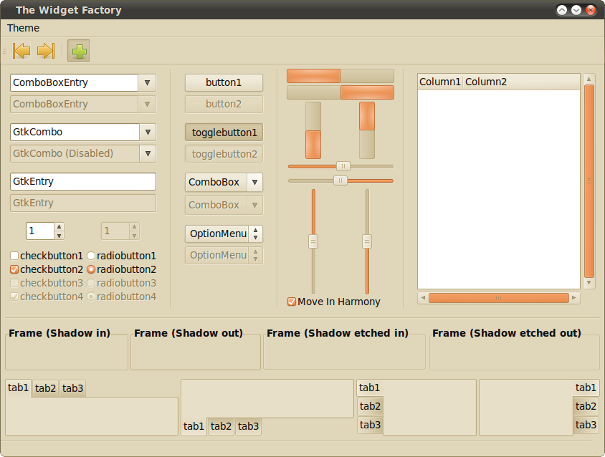Open the GtkCombo dropdown list

(x=147, y=133)
